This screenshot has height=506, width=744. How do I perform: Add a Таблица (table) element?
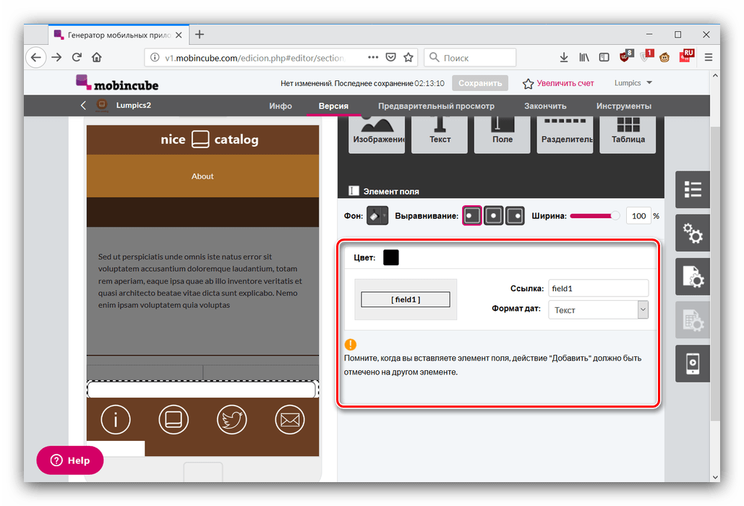click(628, 134)
